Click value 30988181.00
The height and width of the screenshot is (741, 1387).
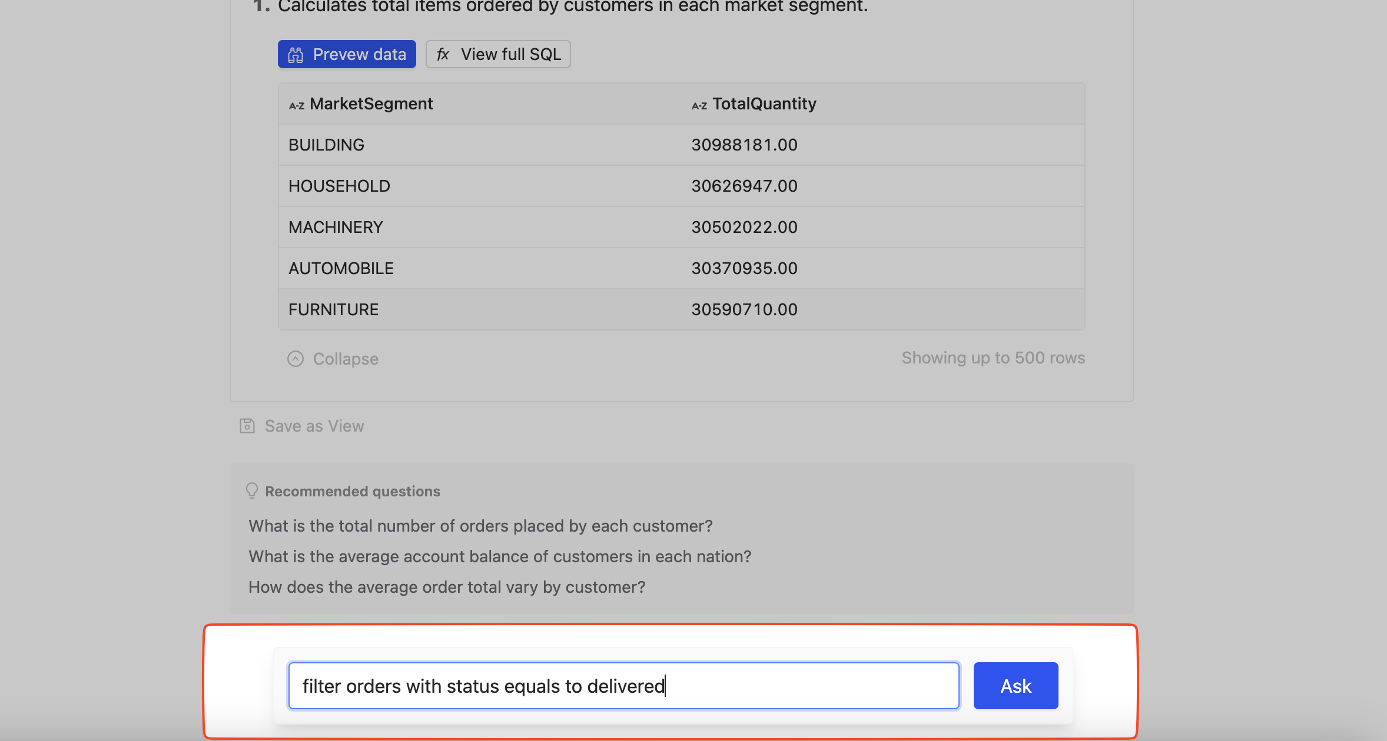click(x=744, y=145)
